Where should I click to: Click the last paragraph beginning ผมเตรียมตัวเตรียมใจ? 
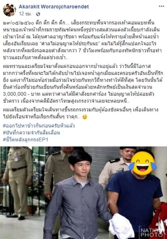click(x=80, y=113)
